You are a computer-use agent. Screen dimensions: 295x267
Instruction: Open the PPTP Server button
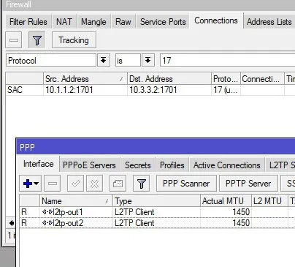[x=248, y=183]
